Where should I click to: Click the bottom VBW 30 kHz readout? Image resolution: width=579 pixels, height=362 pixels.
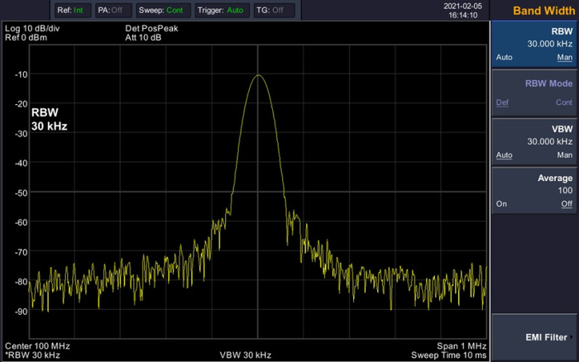[x=246, y=355]
